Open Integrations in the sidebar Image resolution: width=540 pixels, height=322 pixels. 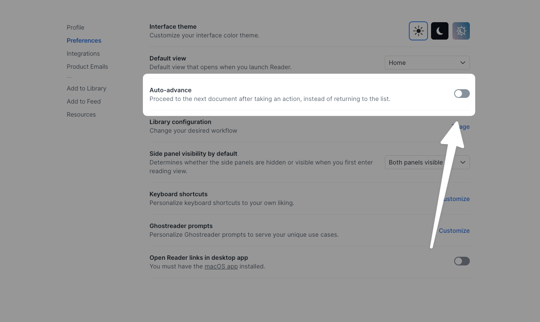click(x=83, y=54)
